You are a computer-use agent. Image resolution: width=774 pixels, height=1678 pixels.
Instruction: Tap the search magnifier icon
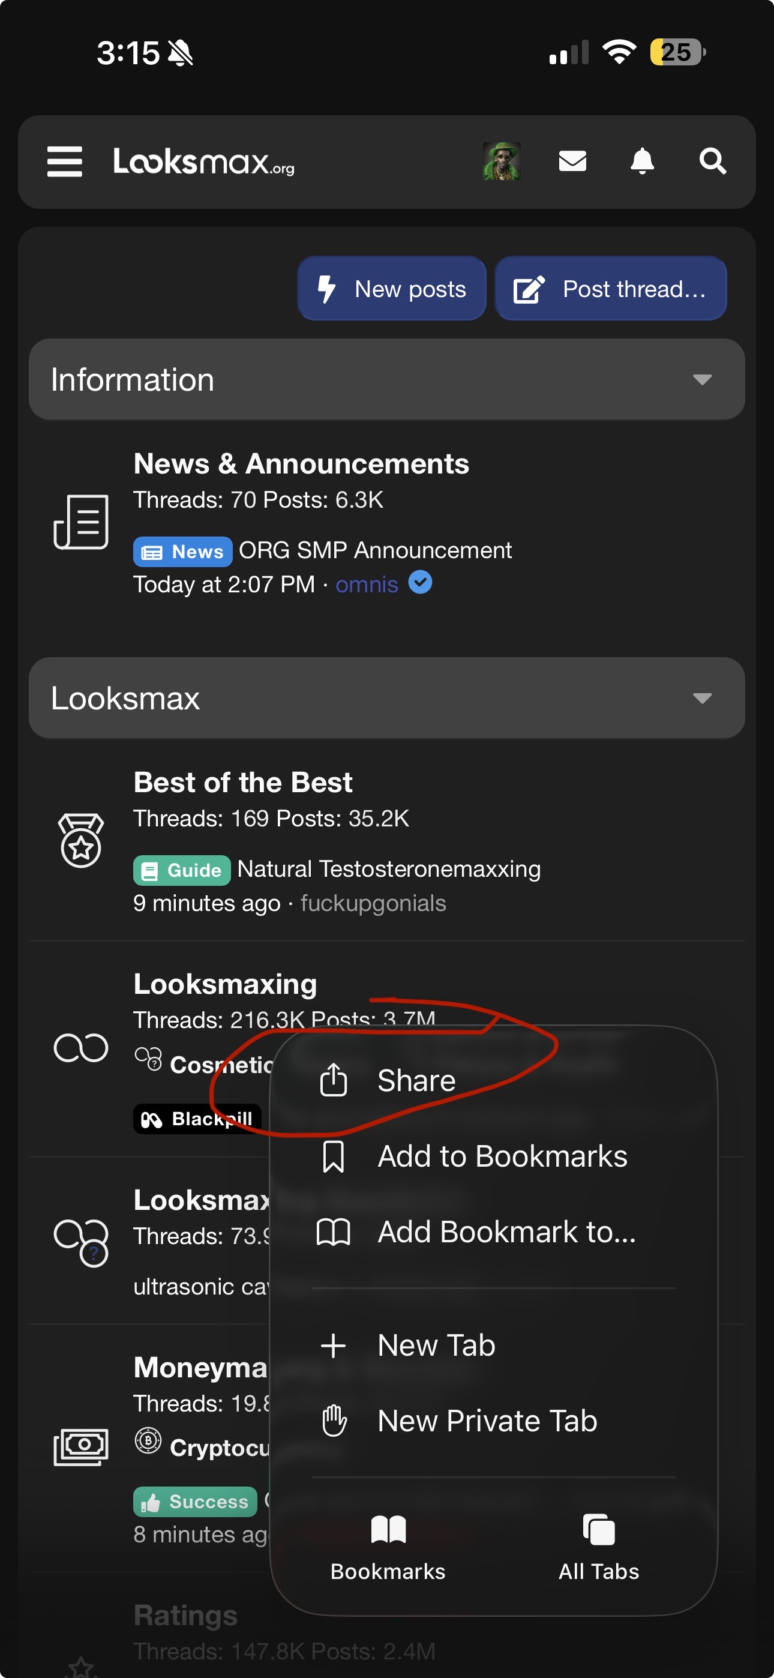[712, 161]
